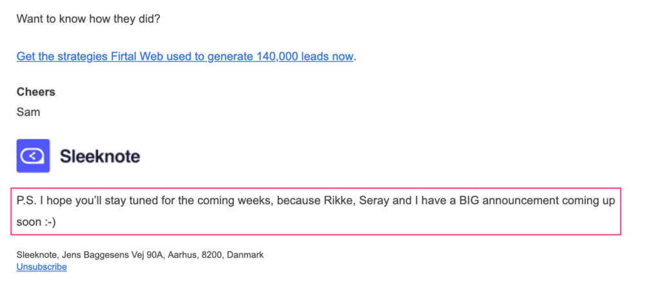Viewport: 660px width, 281px height.
Task: Click the white speech bubble inside the logo
Action: 32,156
